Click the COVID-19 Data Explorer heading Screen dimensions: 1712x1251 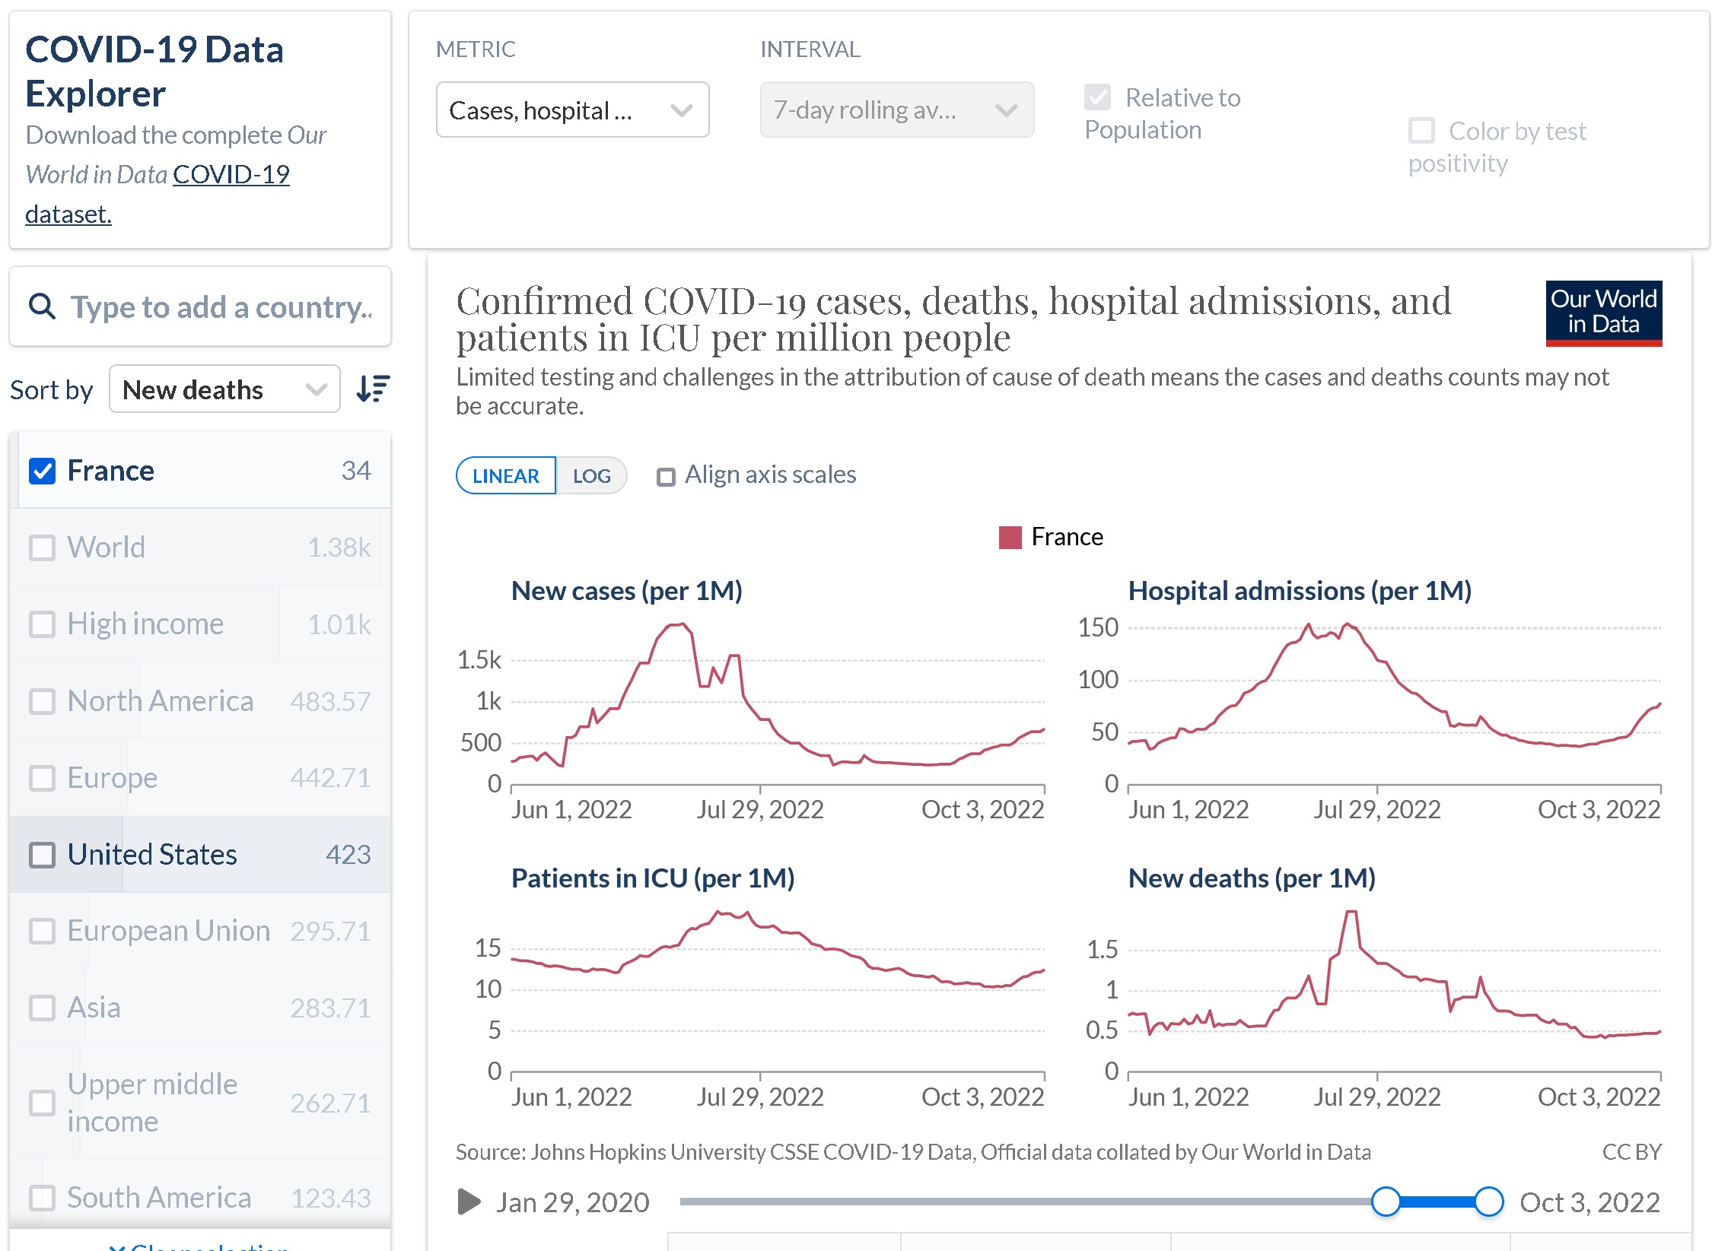[154, 71]
